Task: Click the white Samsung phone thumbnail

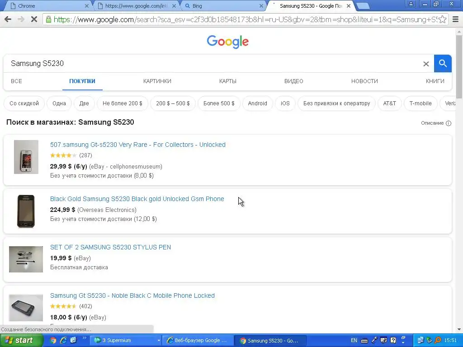Action: tap(26, 157)
